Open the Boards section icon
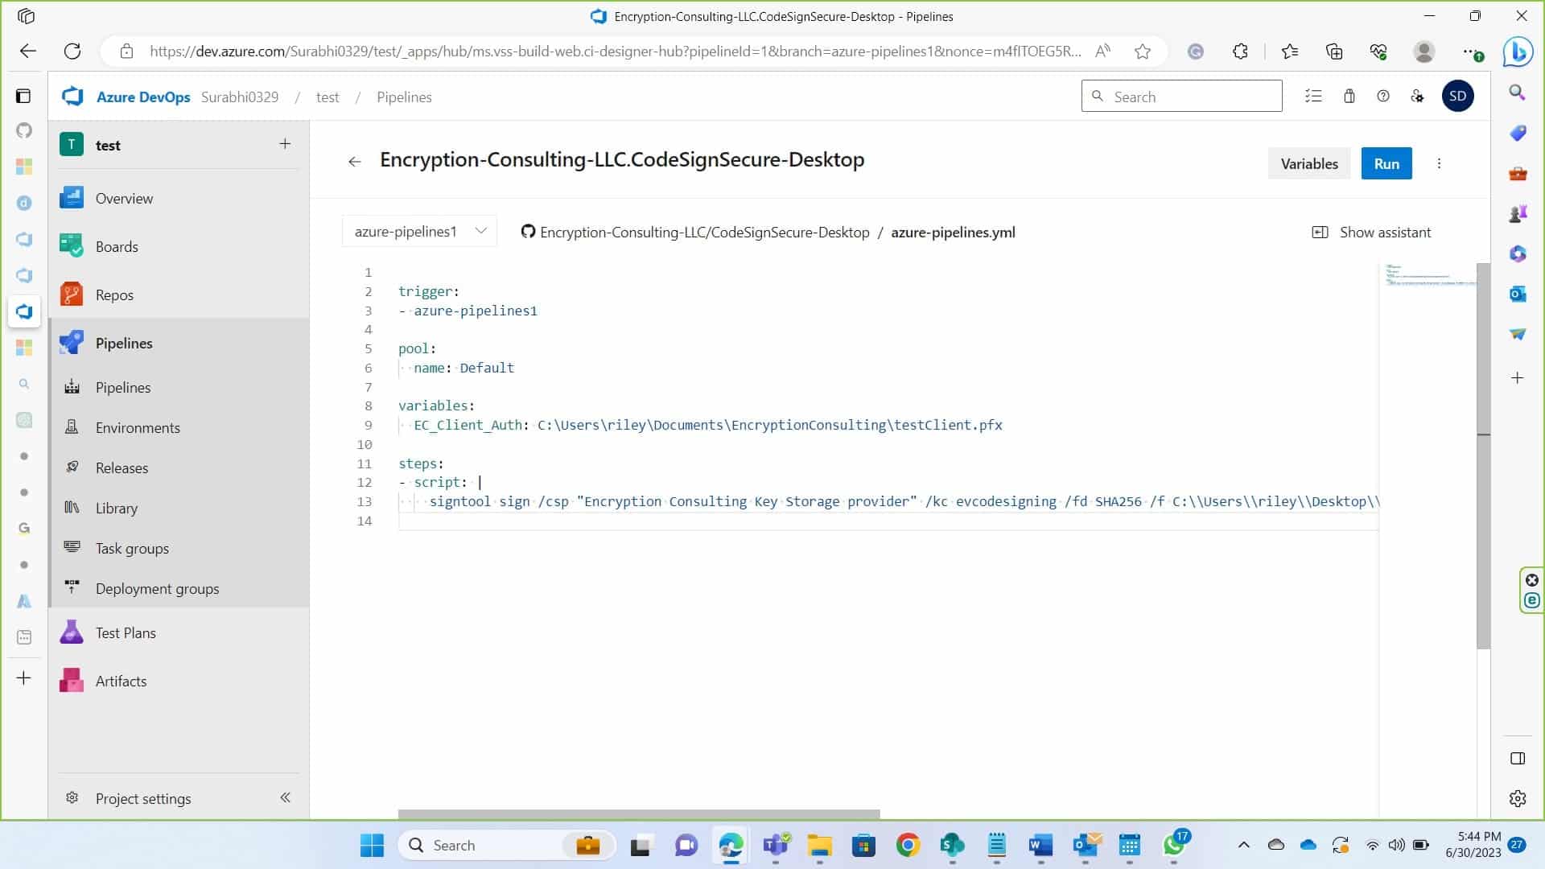The image size is (1545, 869). pyautogui.click(x=72, y=246)
